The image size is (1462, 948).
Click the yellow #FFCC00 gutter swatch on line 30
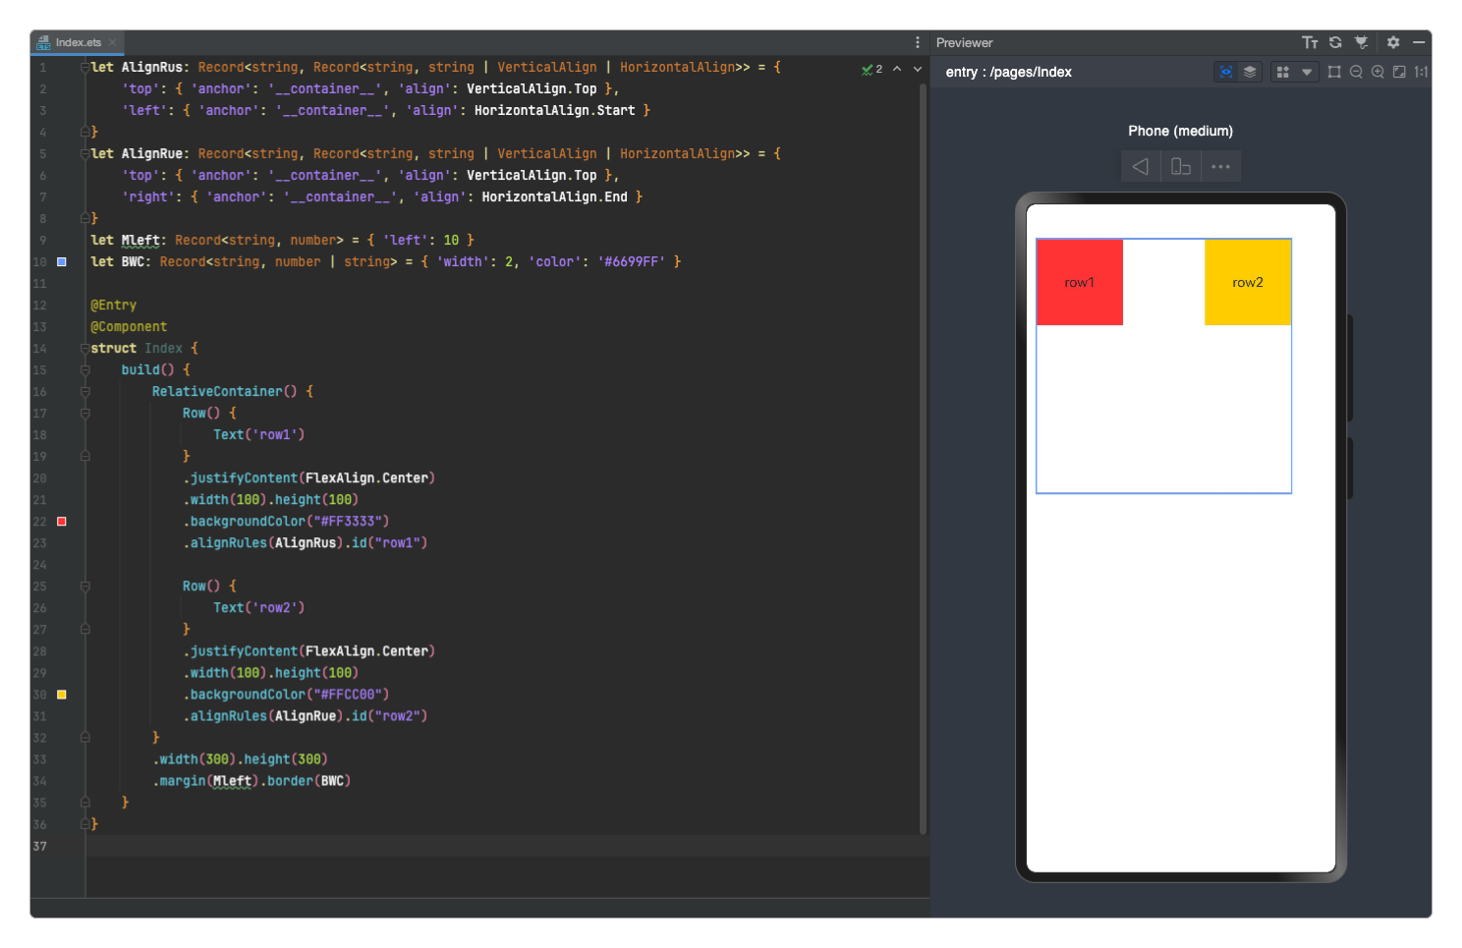tap(62, 694)
